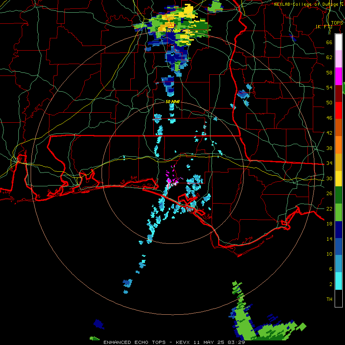This screenshot has width=345, height=345.
Task: Click the white swatch of the tops scale
Action: pyautogui.click(x=338, y=42)
